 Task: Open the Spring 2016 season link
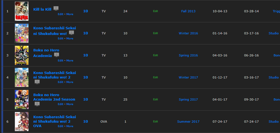(x=188, y=55)
